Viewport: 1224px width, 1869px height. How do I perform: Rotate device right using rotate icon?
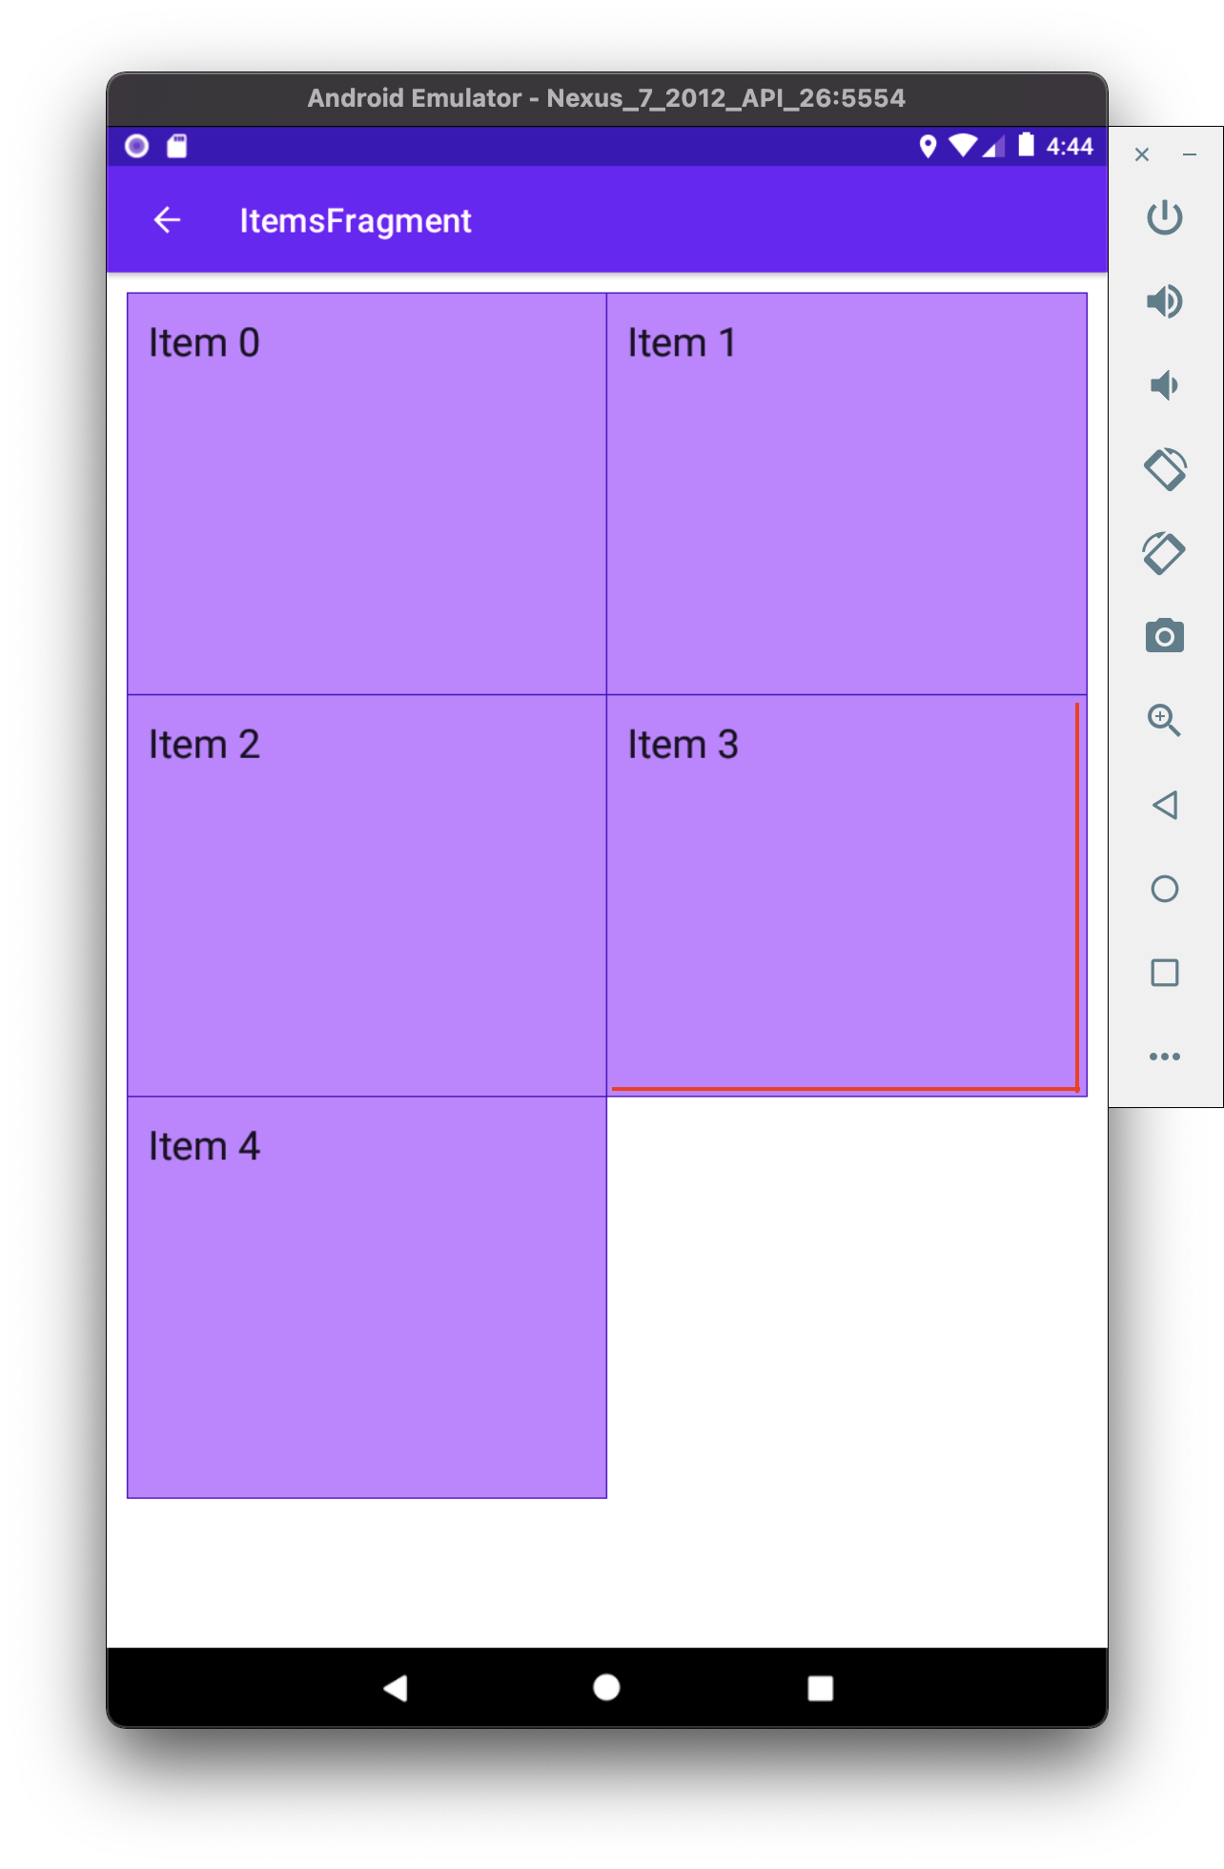point(1164,553)
